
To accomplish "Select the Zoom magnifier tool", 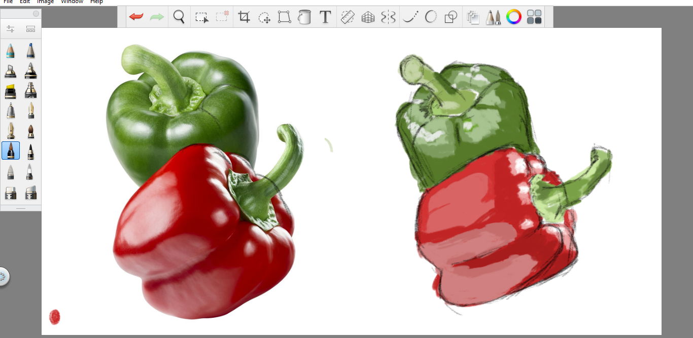I will [x=179, y=17].
